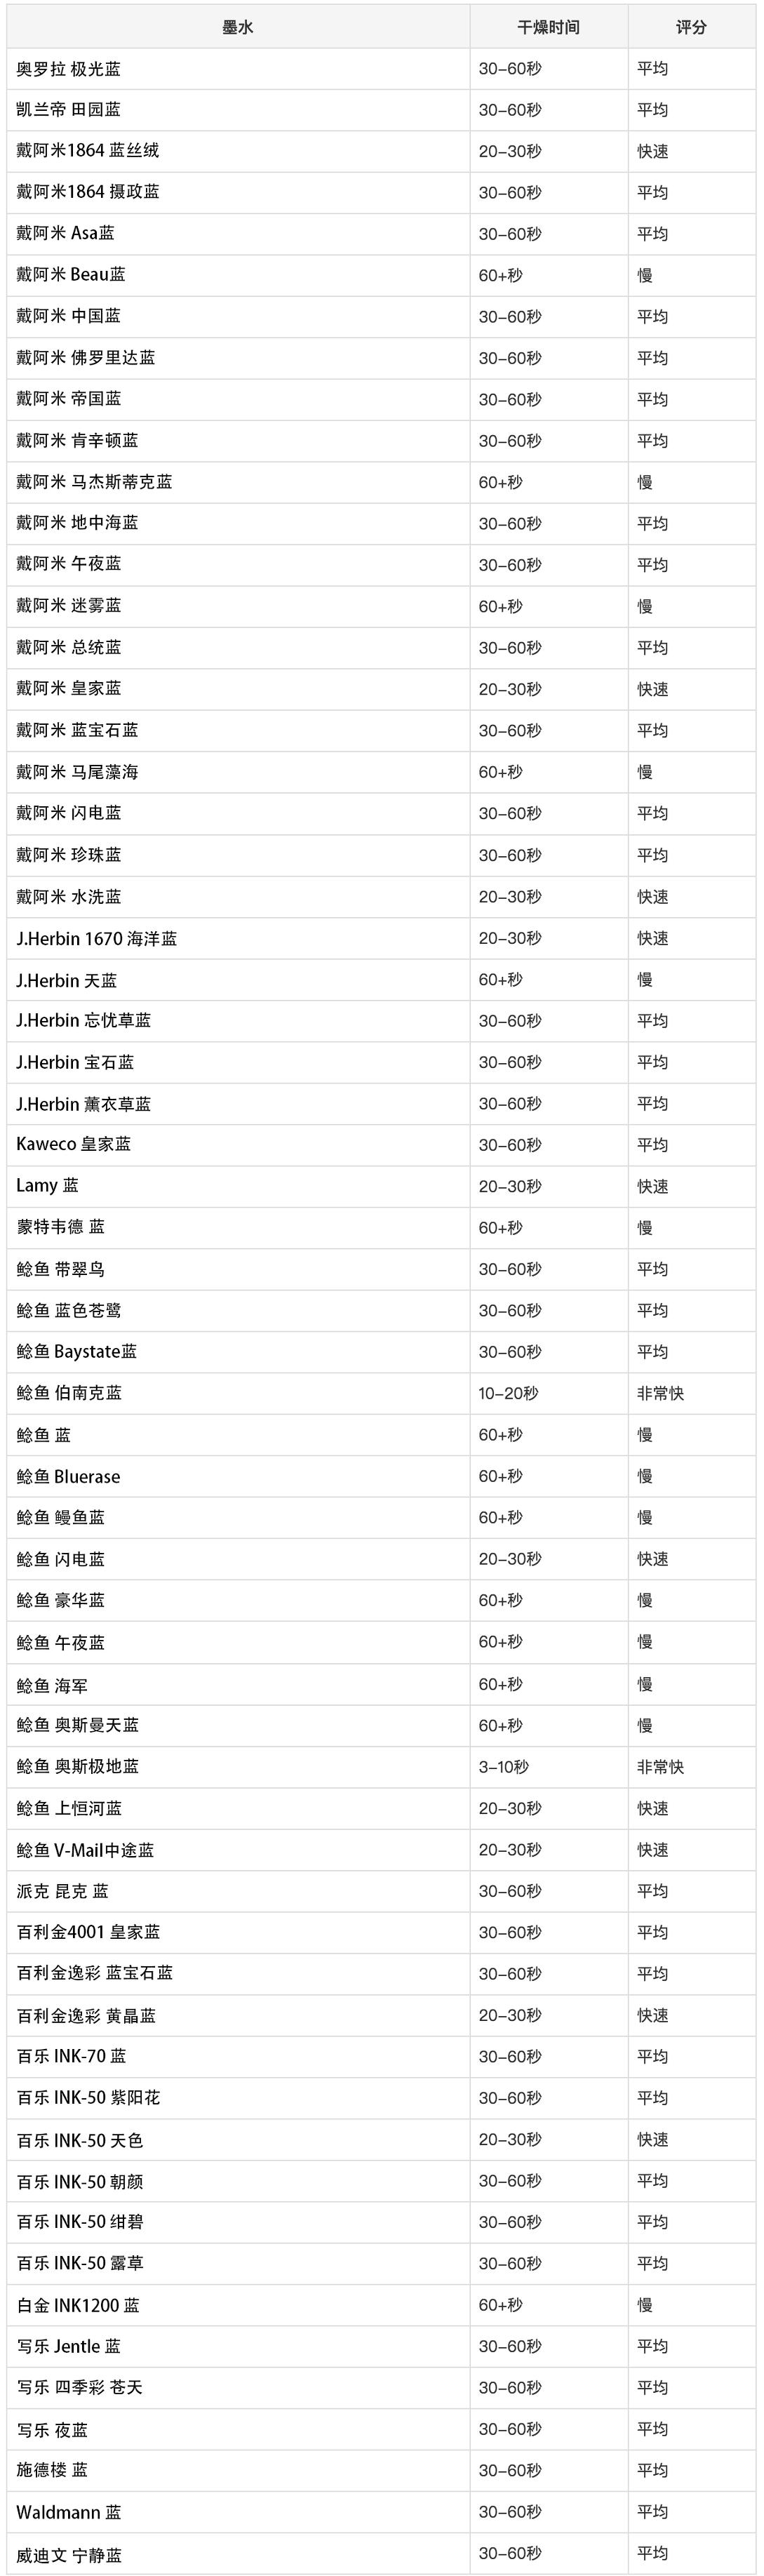The width and height of the screenshot is (764, 2576).
Task: Click the 墨水 column header
Action: [x=237, y=27]
